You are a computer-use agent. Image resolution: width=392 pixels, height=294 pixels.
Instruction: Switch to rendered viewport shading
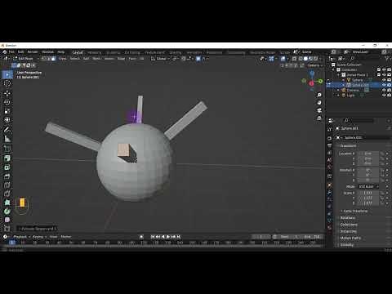pos(315,59)
